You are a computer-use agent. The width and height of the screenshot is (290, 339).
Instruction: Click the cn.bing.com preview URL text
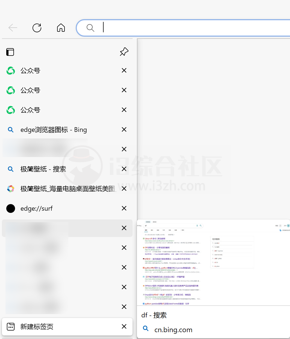(x=173, y=330)
